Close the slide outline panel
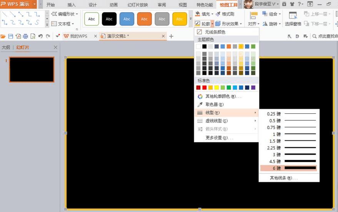This screenshot has width=338, height=212. click(x=55, y=47)
